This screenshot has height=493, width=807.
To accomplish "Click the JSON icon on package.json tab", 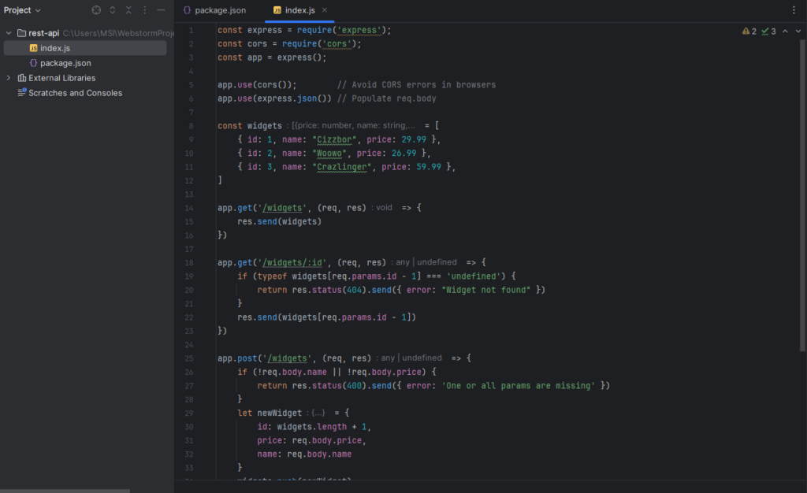I will click(187, 10).
